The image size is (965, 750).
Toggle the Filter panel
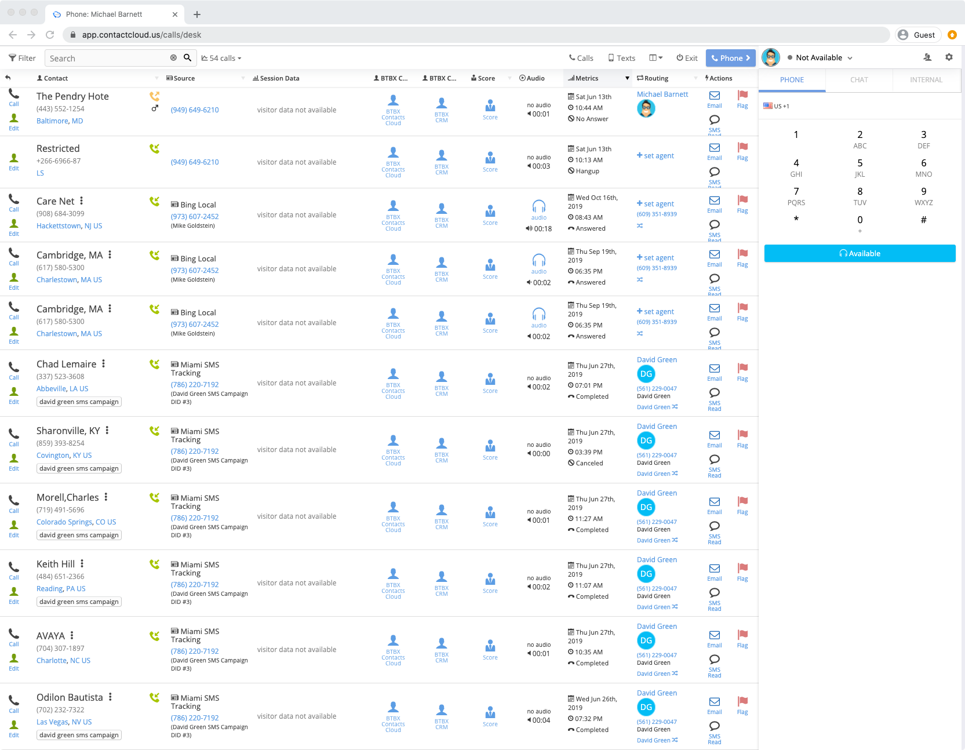[21, 57]
